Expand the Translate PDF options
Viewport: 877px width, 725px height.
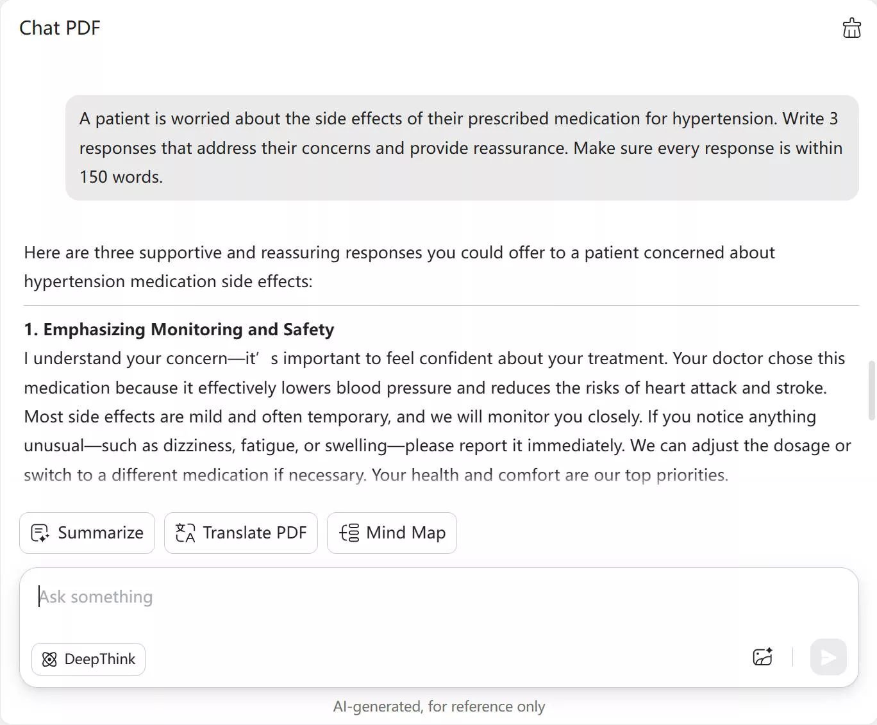[240, 533]
